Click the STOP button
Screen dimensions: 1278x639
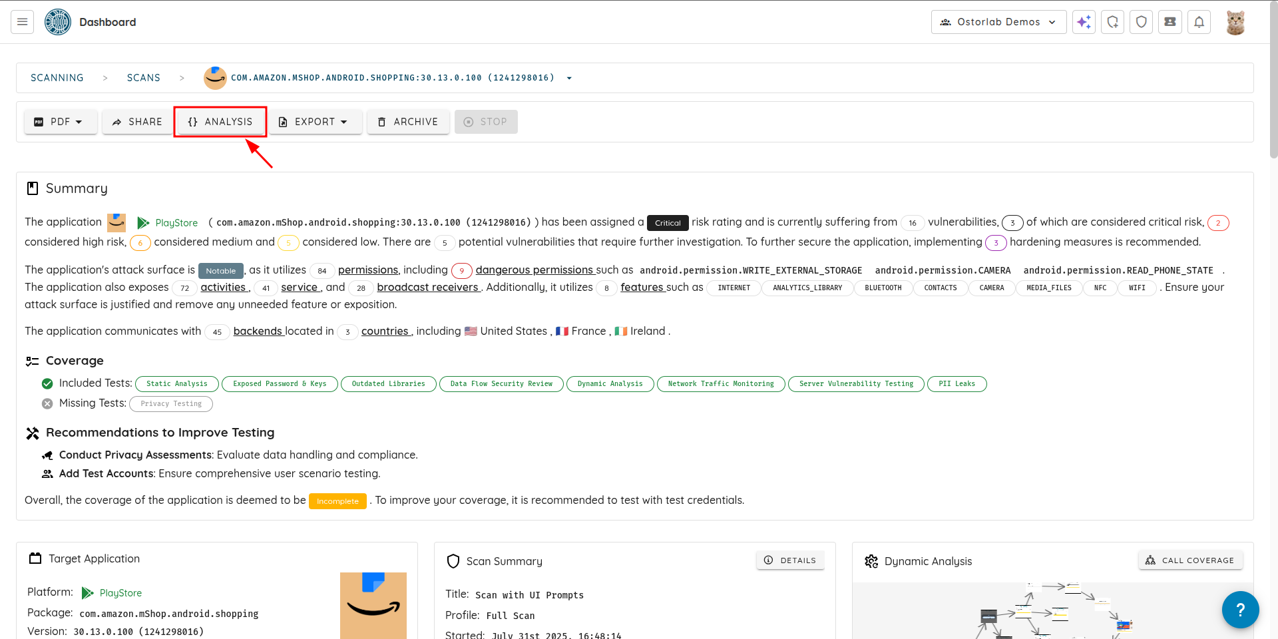(x=486, y=122)
